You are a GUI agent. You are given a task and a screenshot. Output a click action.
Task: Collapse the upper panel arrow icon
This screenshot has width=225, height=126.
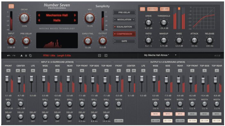pyautogui.click(x=99, y=55)
